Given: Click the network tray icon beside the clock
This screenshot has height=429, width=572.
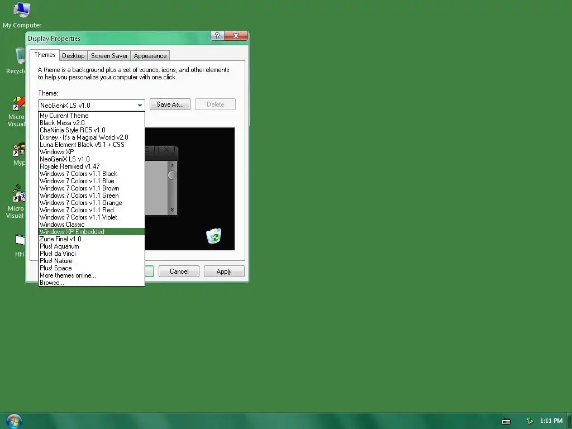Looking at the screenshot, I should pos(530,421).
